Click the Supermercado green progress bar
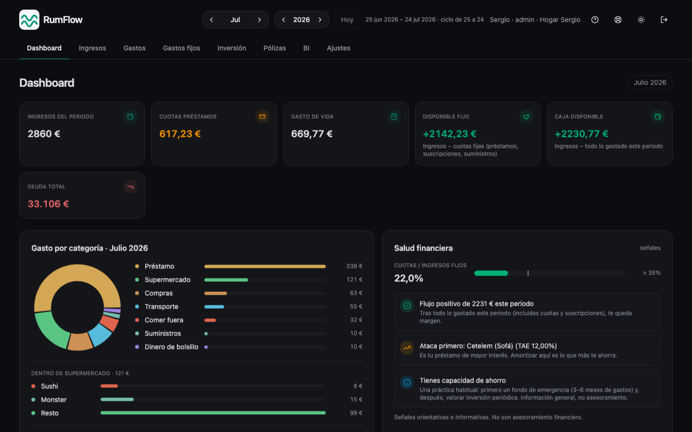Viewport: 692px width, 432px height. 226,280
